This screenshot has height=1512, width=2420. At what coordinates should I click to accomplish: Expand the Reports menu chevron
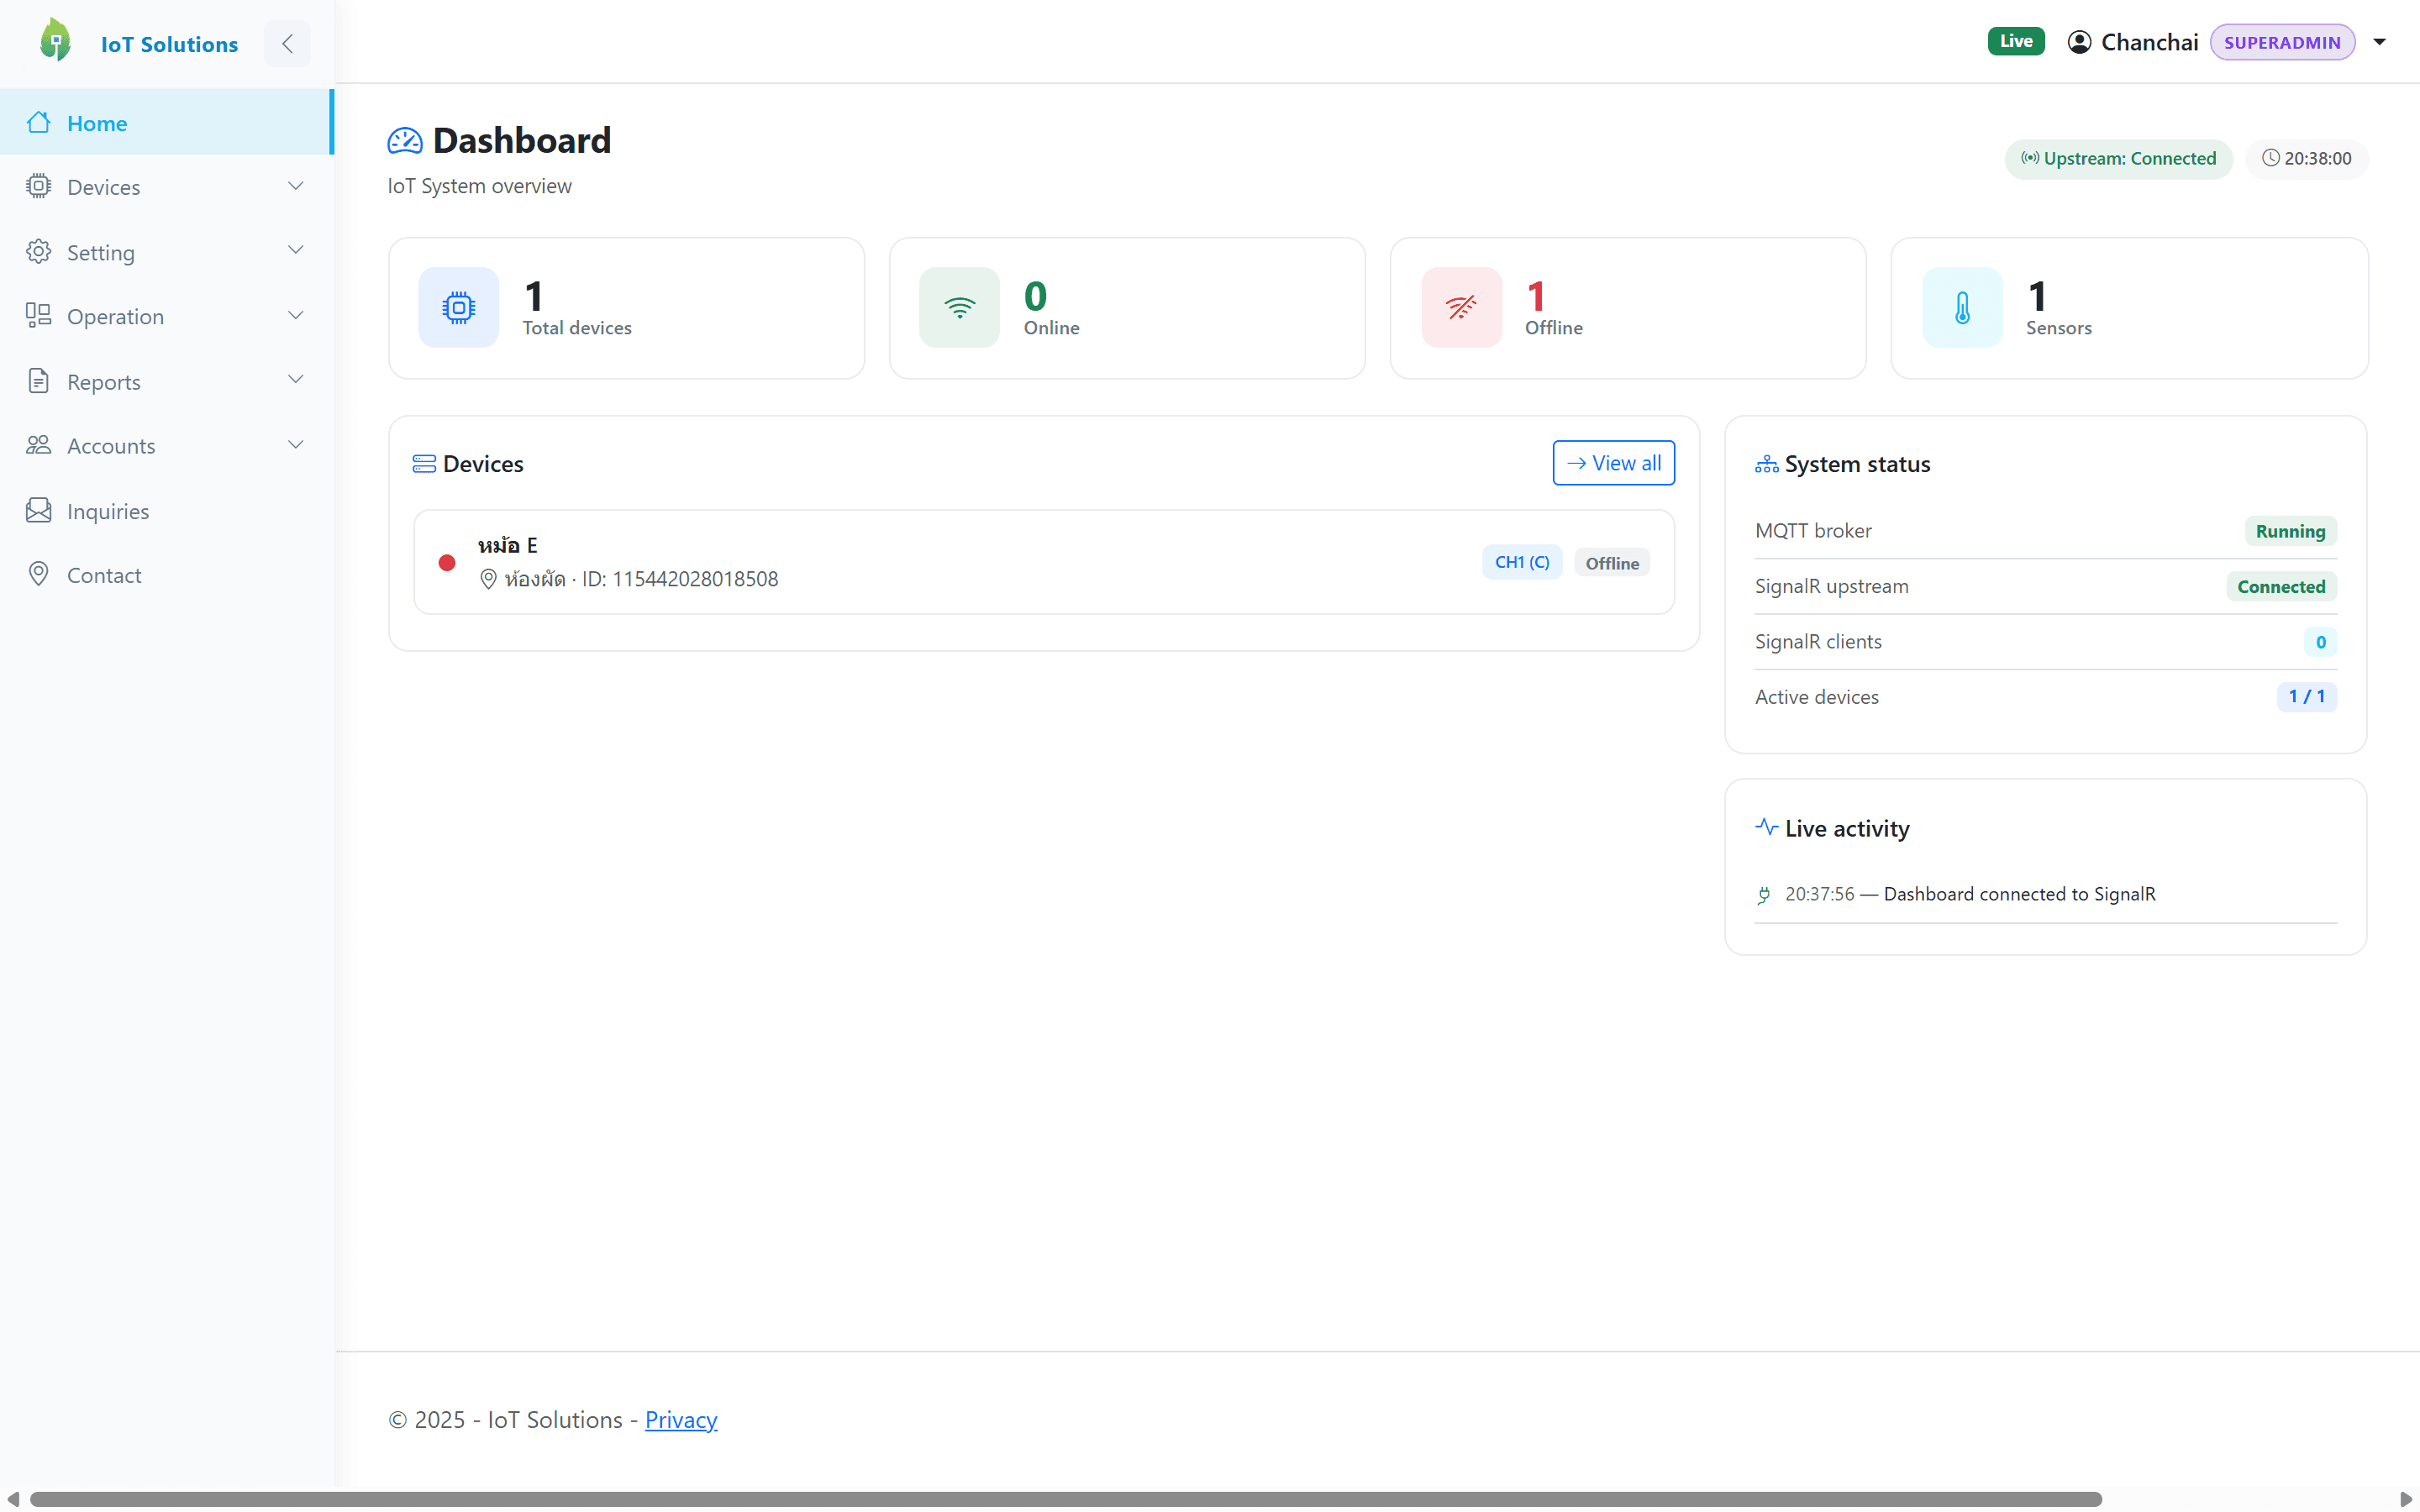pyautogui.click(x=296, y=379)
